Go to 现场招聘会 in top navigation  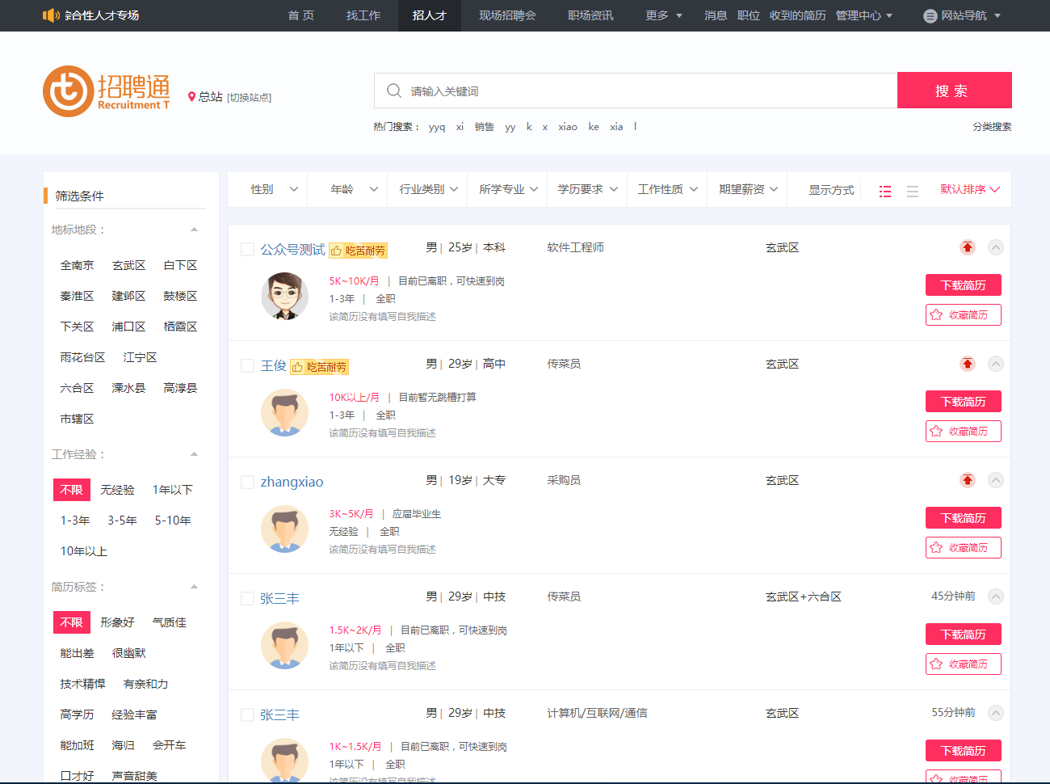pos(507,15)
